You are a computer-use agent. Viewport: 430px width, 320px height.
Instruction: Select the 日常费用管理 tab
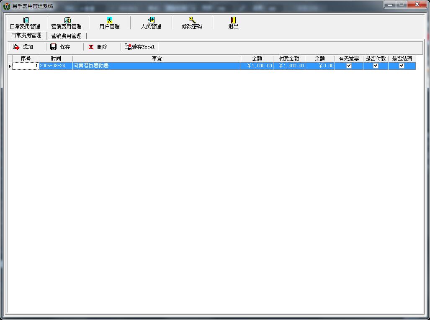click(26, 35)
